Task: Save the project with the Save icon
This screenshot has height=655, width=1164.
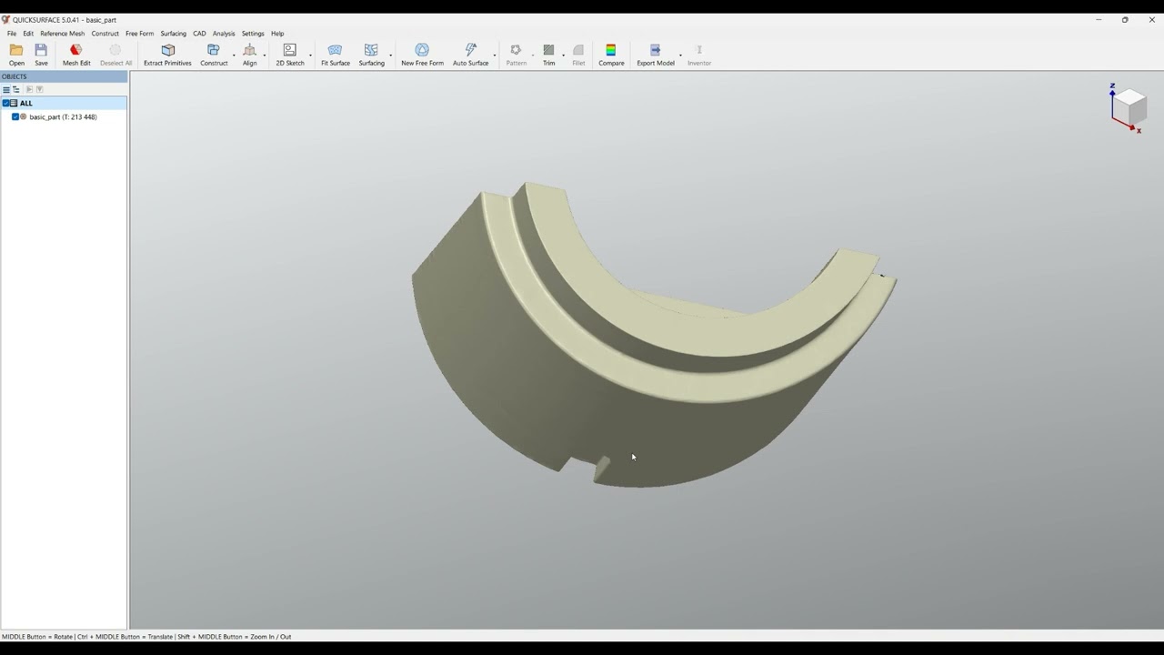Action: pos(41,55)
